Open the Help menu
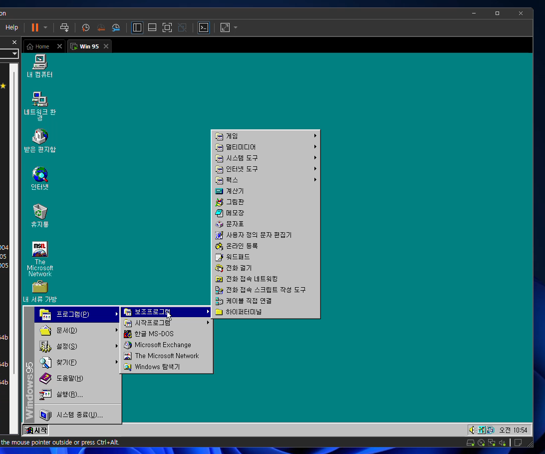Screen dimensions: 545x454 click(x=11, y=27)
